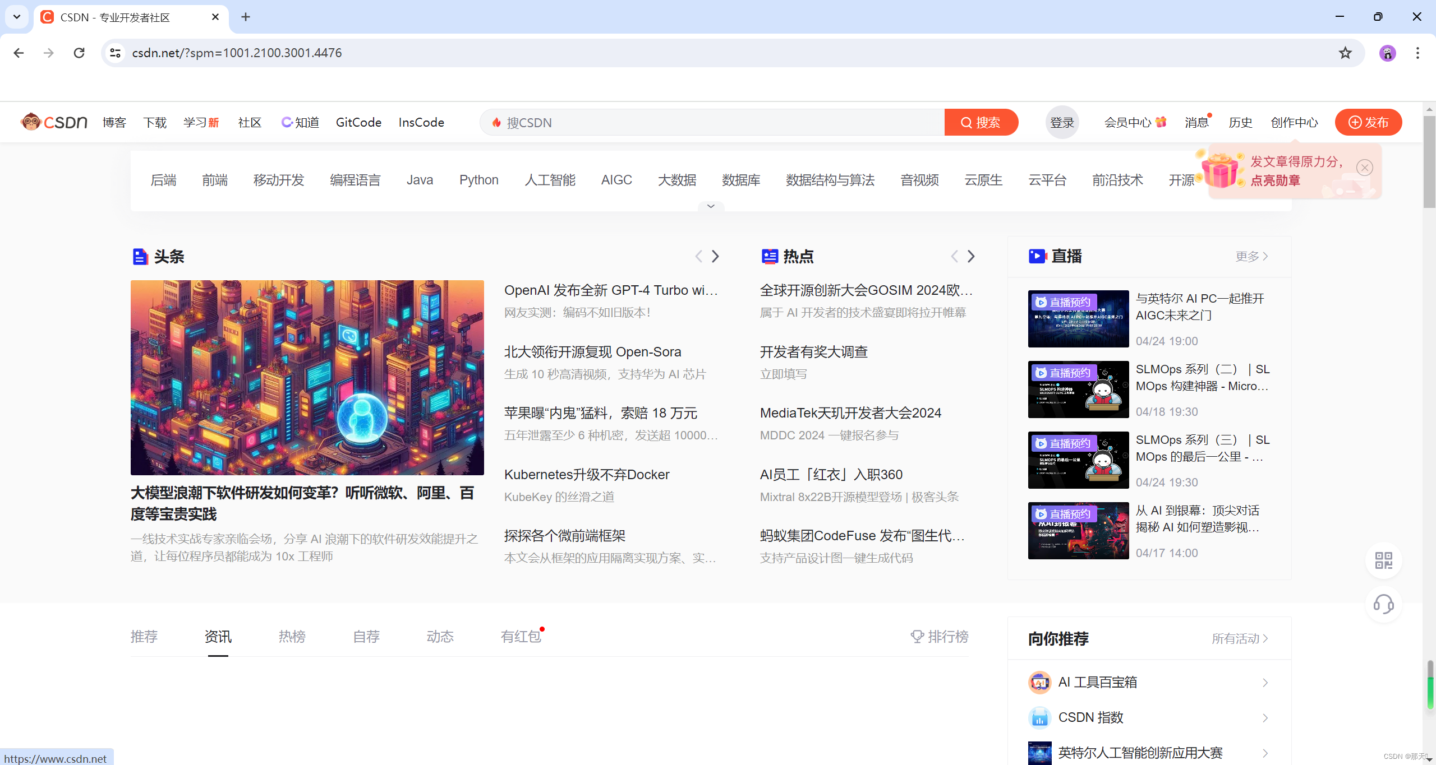Open a new browser tab

pos(246,17)
